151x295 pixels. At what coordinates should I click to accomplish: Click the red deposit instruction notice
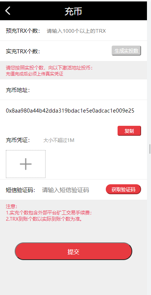pos(49,71)
